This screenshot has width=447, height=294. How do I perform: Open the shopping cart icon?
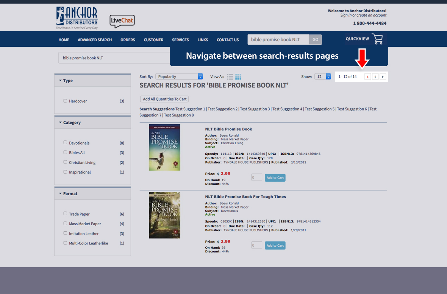(378, 39)
